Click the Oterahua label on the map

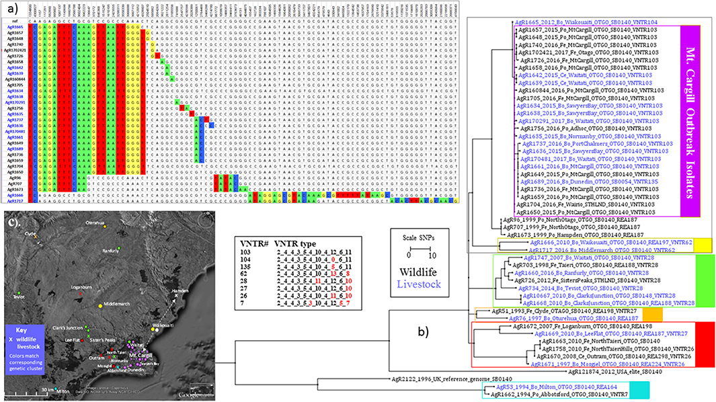95,223
